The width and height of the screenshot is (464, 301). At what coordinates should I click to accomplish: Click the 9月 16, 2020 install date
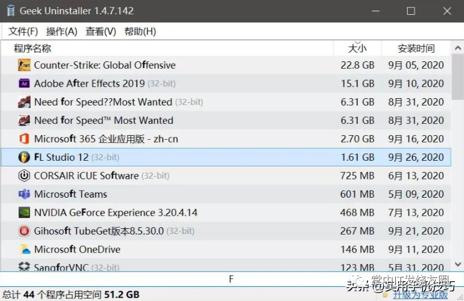click(x=416, y=139)
